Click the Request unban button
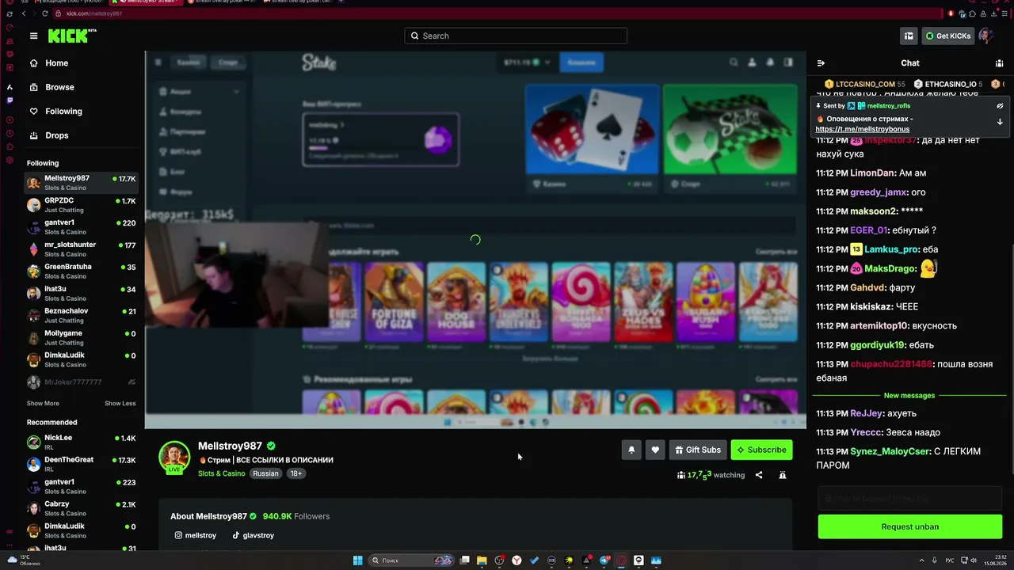 click(910, 526)
